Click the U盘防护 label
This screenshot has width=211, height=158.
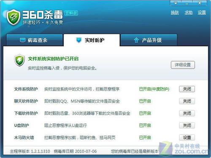(x=22, y=125)
